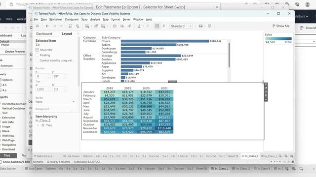Open the Border None dropdown
316x177 pixels.
[x=55, y=102]
